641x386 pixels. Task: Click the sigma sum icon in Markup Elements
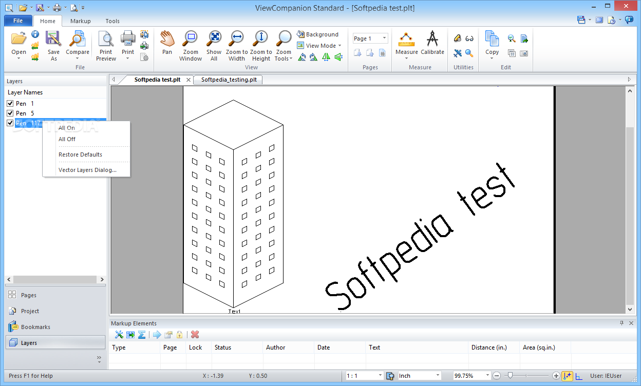142,335
